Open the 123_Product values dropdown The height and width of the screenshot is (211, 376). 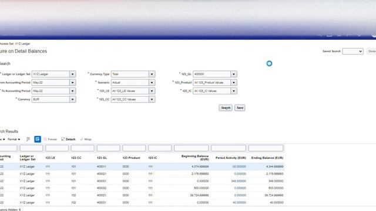234,83
